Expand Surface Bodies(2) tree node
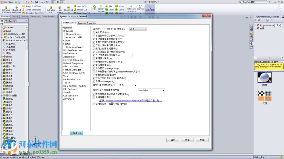The width and height of the screenshot is (284, 159). coord(1,37)
